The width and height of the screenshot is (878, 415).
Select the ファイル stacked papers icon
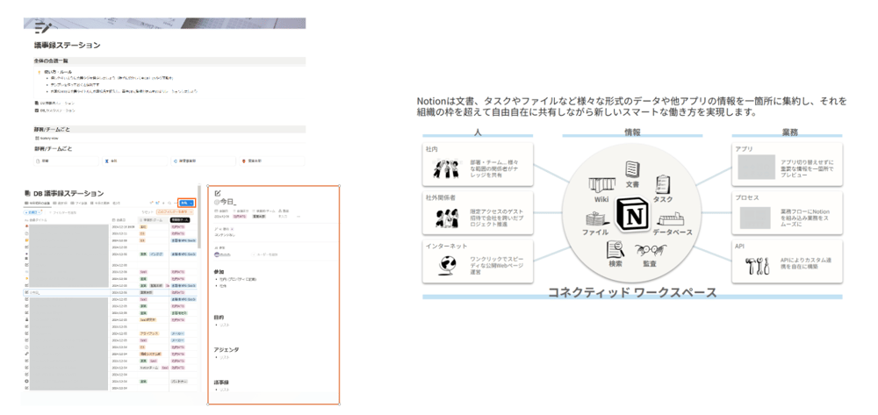pyautogui.click(x=596, y=218)
